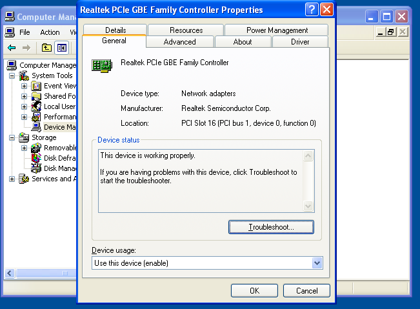Click the Services and Applications icon
The image size is (420, 309).
click(24, 179)
